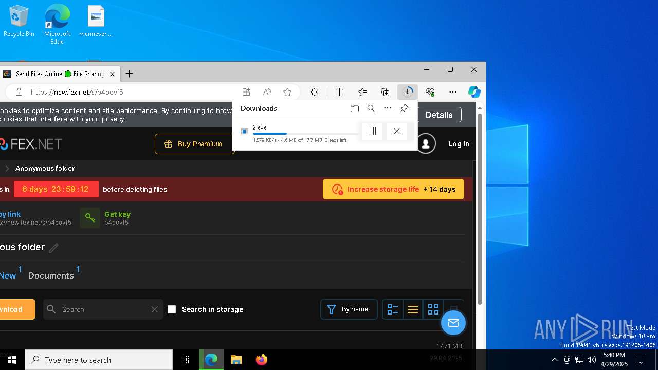Add this page to favorites star
Image resolution: width=658 pixels, height=370 pixels.
pos(287,92)
